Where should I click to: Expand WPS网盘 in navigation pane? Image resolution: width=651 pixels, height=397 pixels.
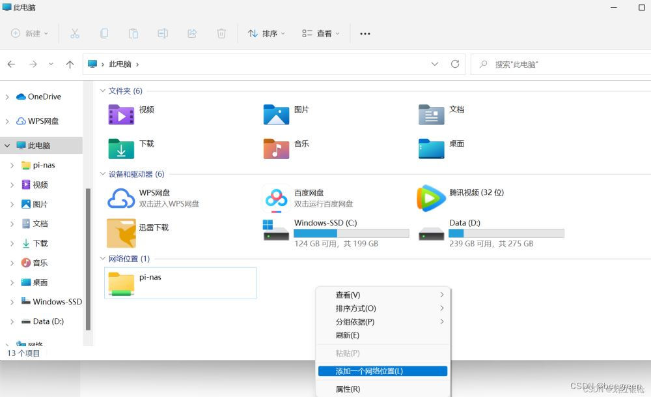coord(7,121)
